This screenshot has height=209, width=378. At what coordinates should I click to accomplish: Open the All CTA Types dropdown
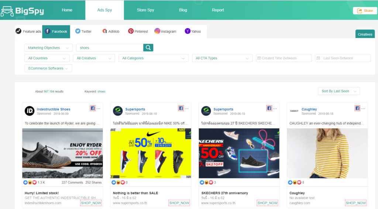tap(222, 58)
